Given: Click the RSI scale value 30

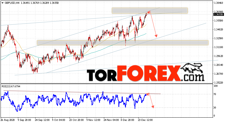Looking at the screenshot, I should (215, 108).
